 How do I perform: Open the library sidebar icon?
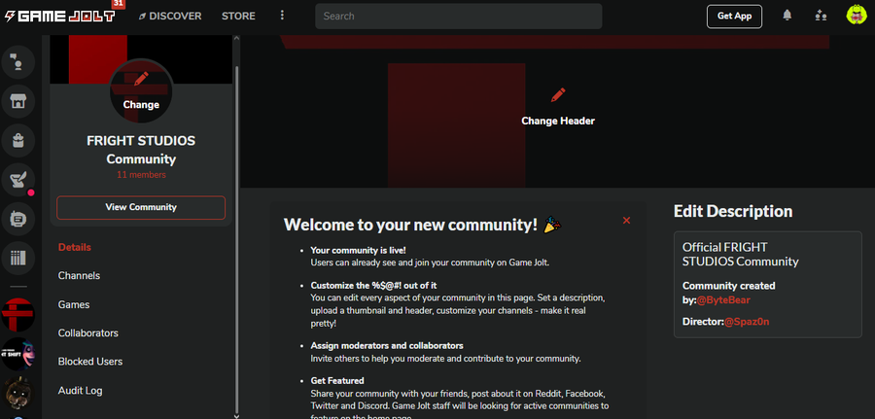click(x=18, y=258)
